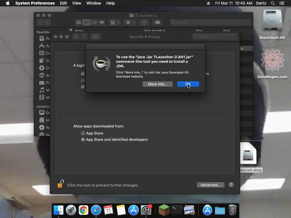The image size is (291, 218).
Task: Open the Window menu
Action: pos(94,3)
